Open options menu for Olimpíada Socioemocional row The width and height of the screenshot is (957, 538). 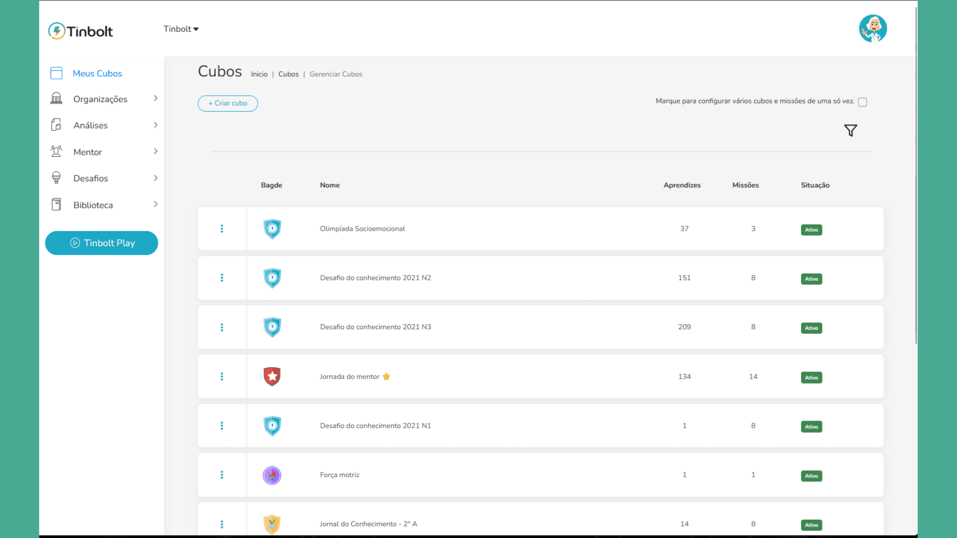pos(222,229)
